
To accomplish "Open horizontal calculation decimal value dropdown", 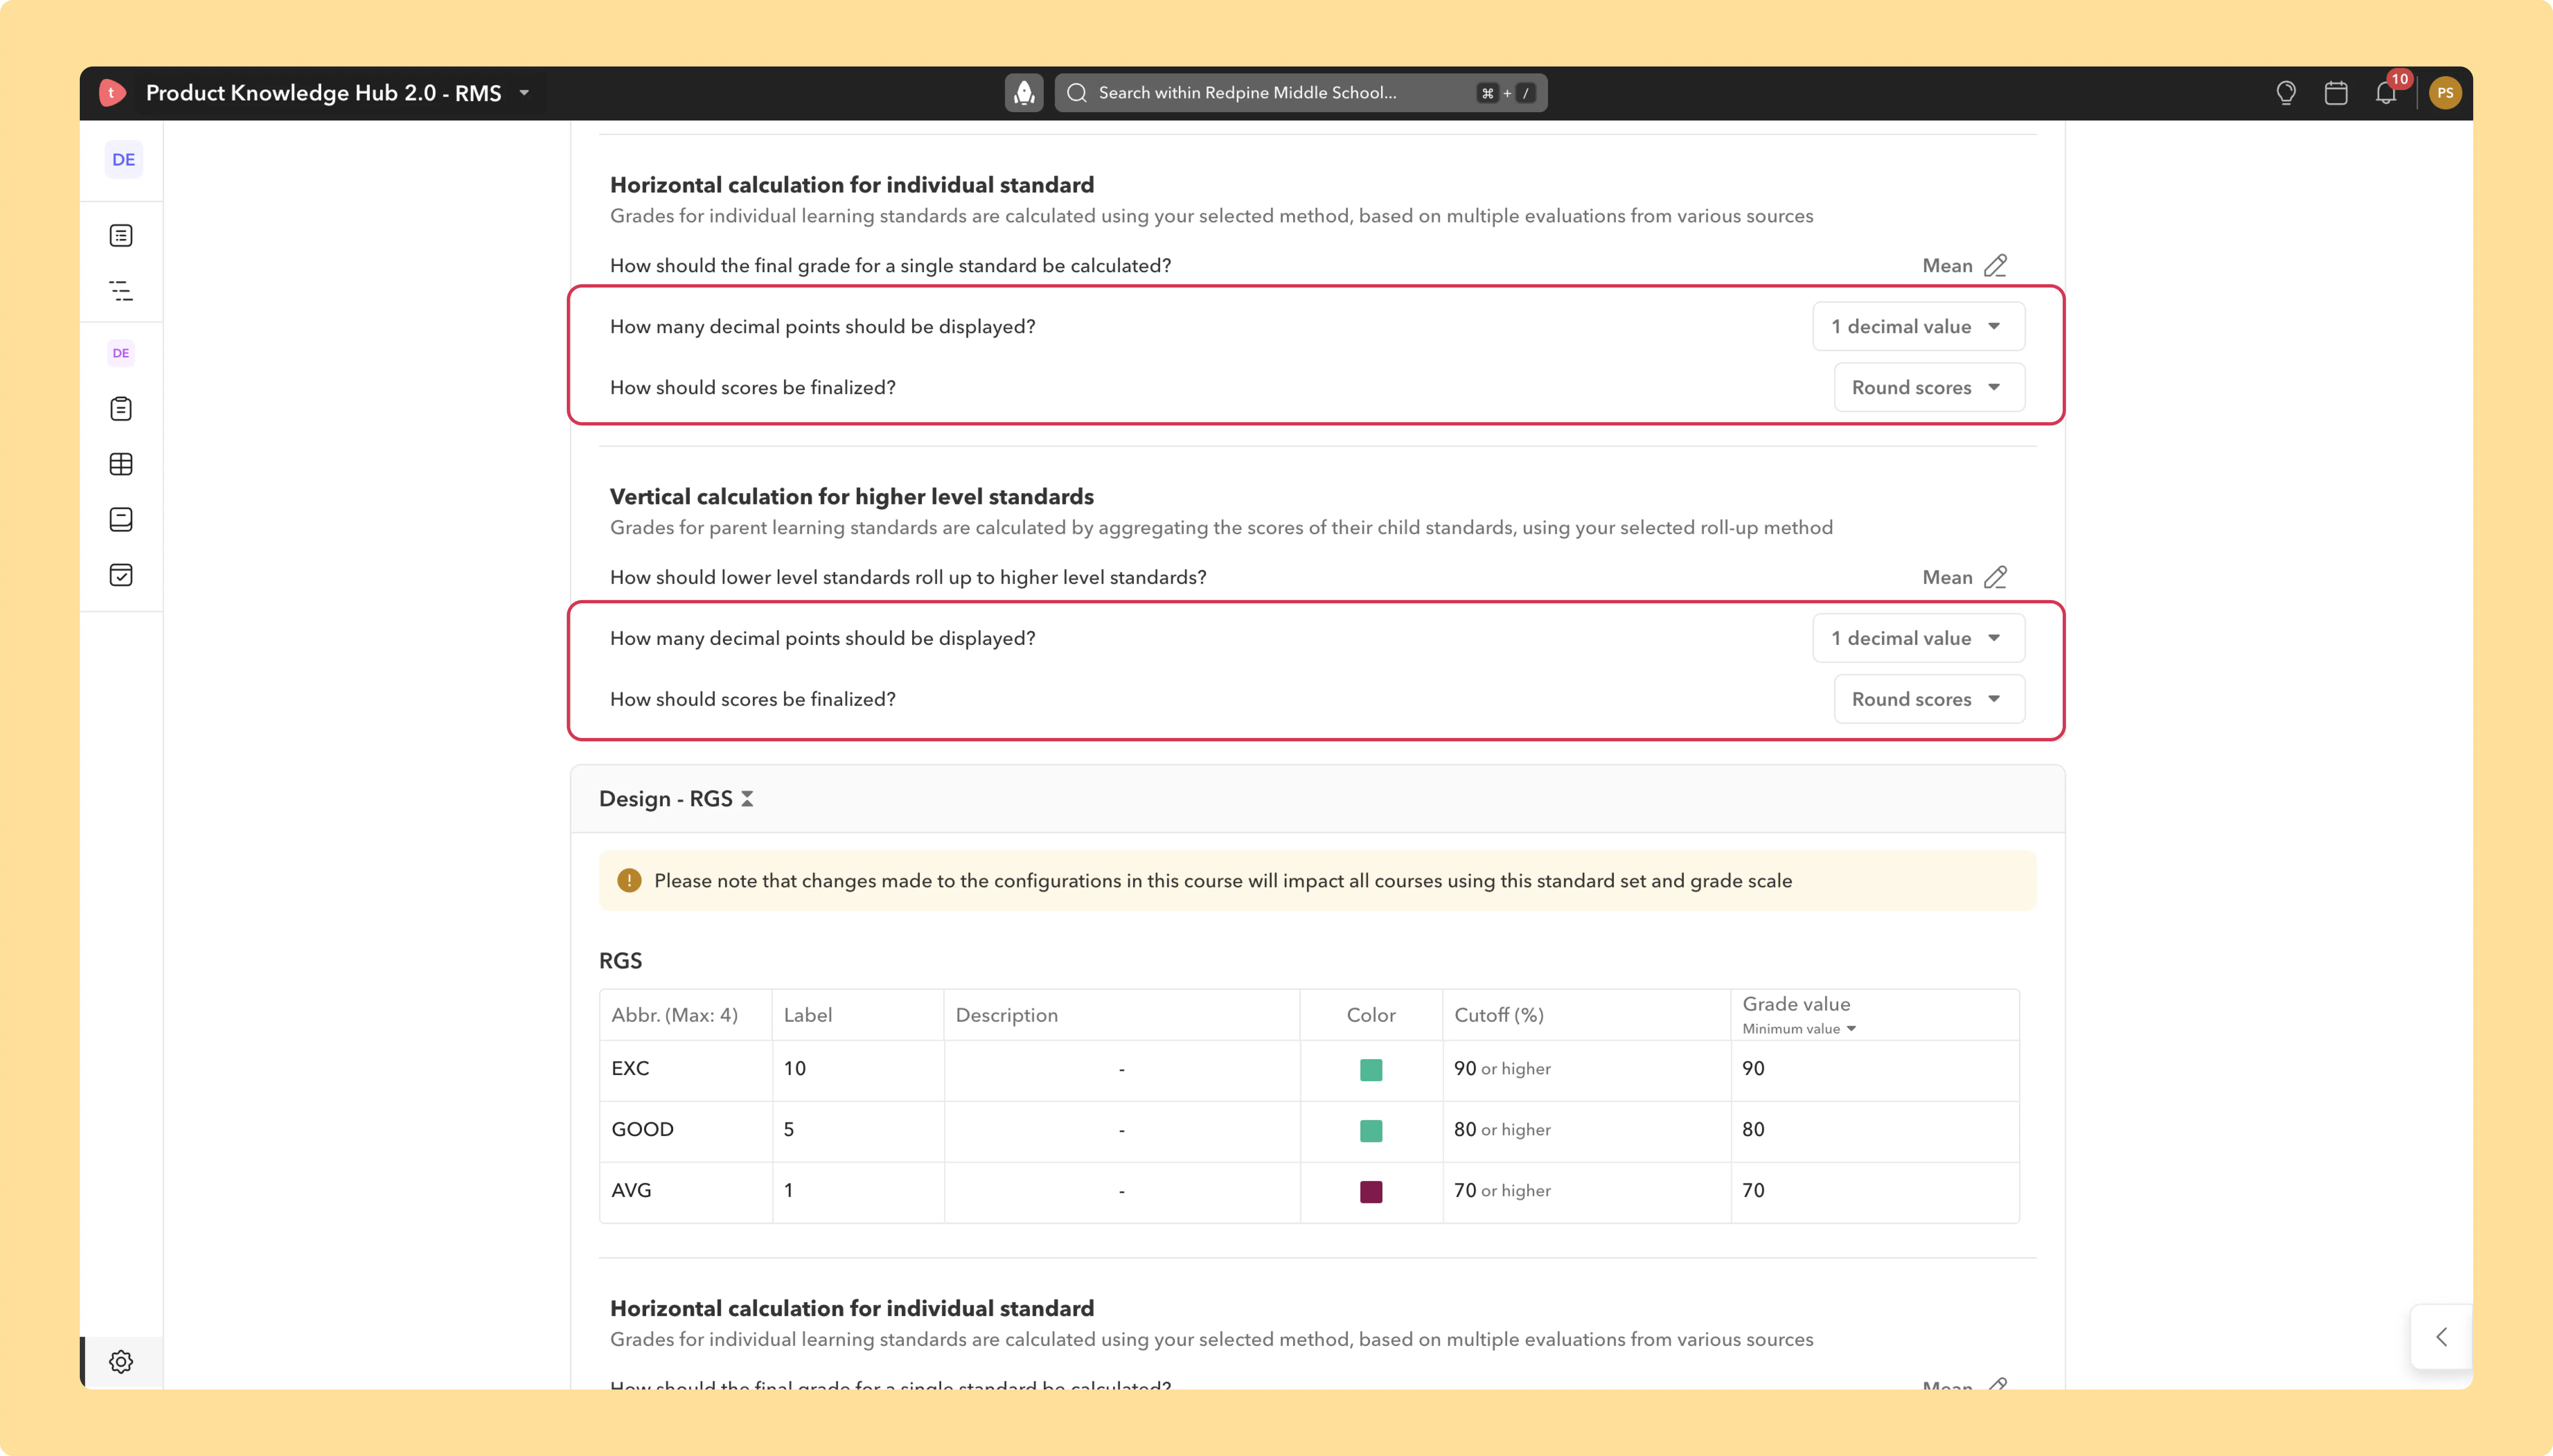I will click(1918, 327).
